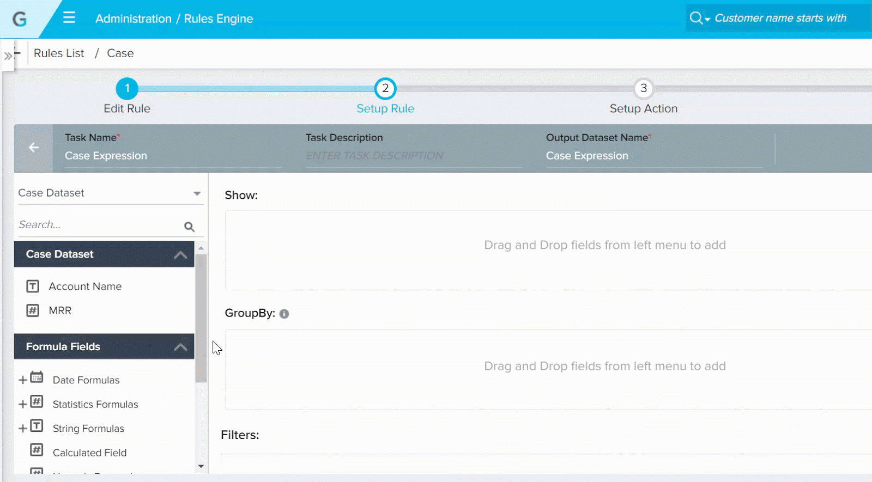Go to step 3 Setup Action circle
Screen dimensions: 872x482
644,88
